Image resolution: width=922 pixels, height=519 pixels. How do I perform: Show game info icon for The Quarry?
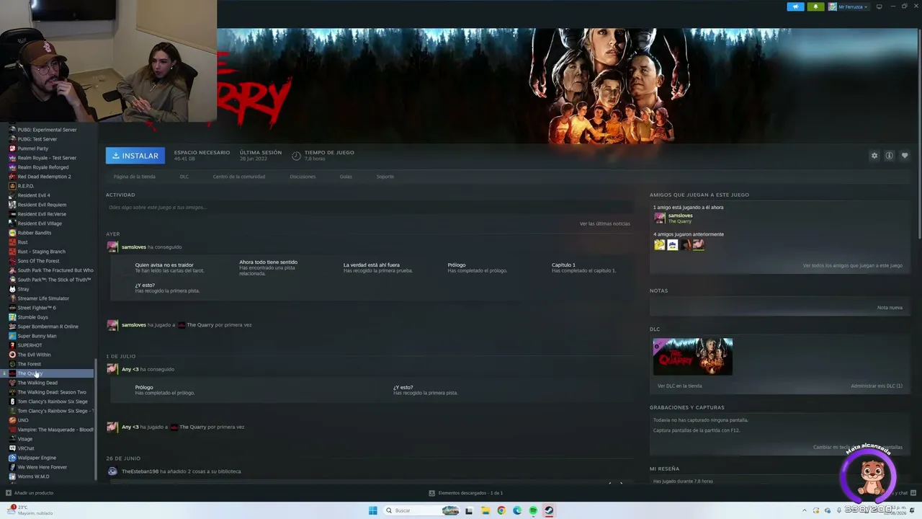point(890,156)
